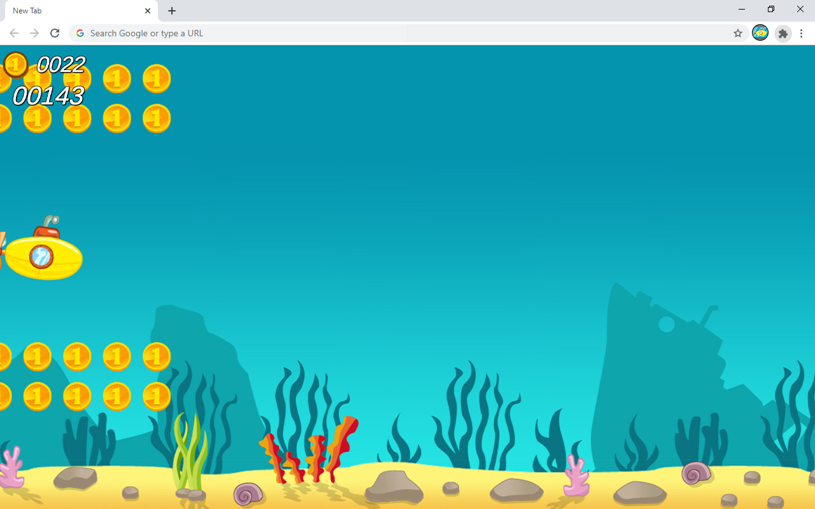Click the forward navigation arrow
The height and width of the screenshot is (509, 815).
pyautogui.click(x=34, y=33)
